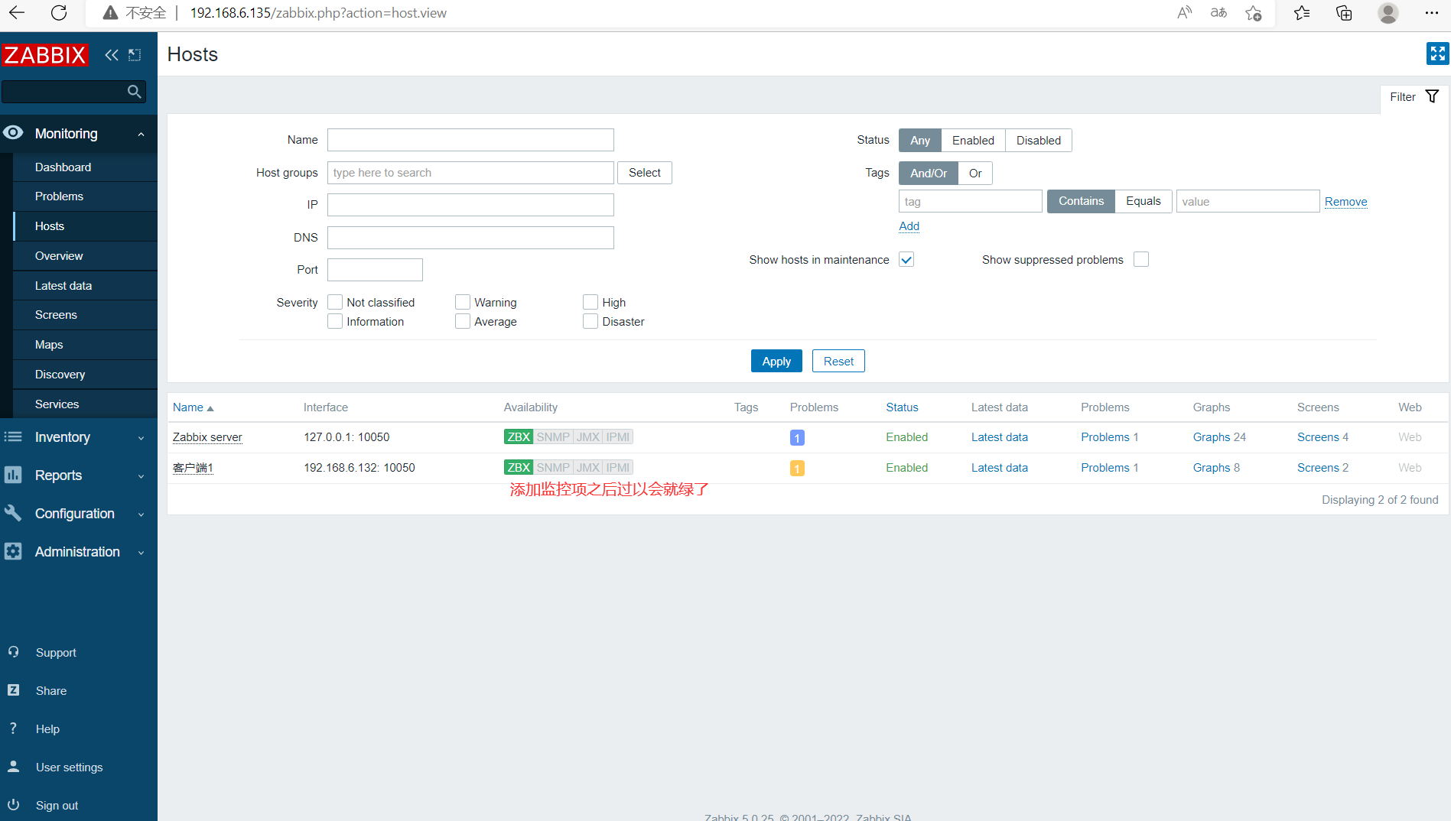Collapse the Monitoring menu section
The image size is (1451, 821).
[x=141, y=134]
